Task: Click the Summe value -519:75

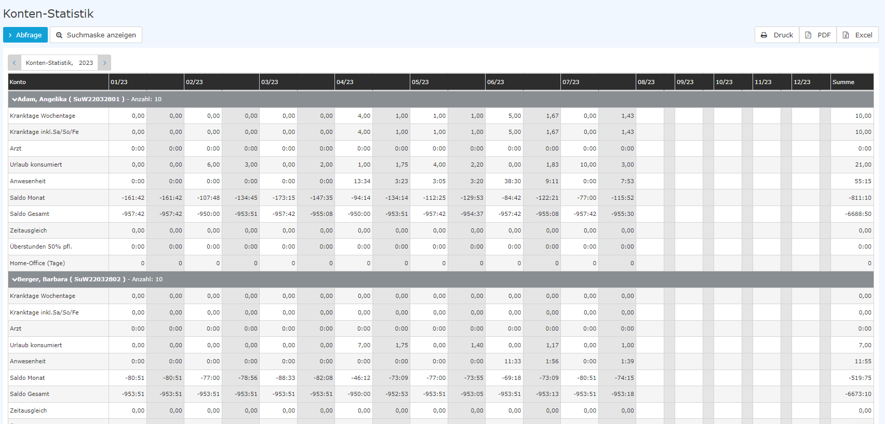Action: [x=861, y=378]
